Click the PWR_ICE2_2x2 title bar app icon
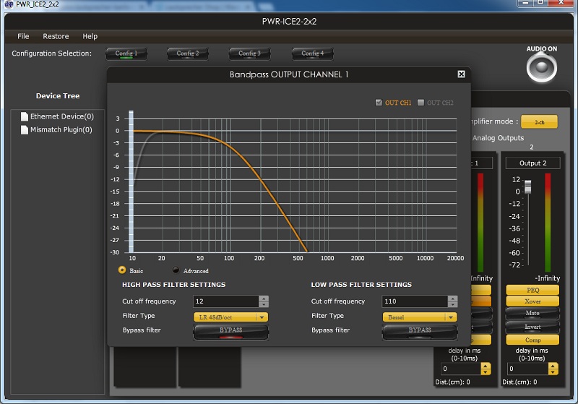 click(x=9, y=4)
